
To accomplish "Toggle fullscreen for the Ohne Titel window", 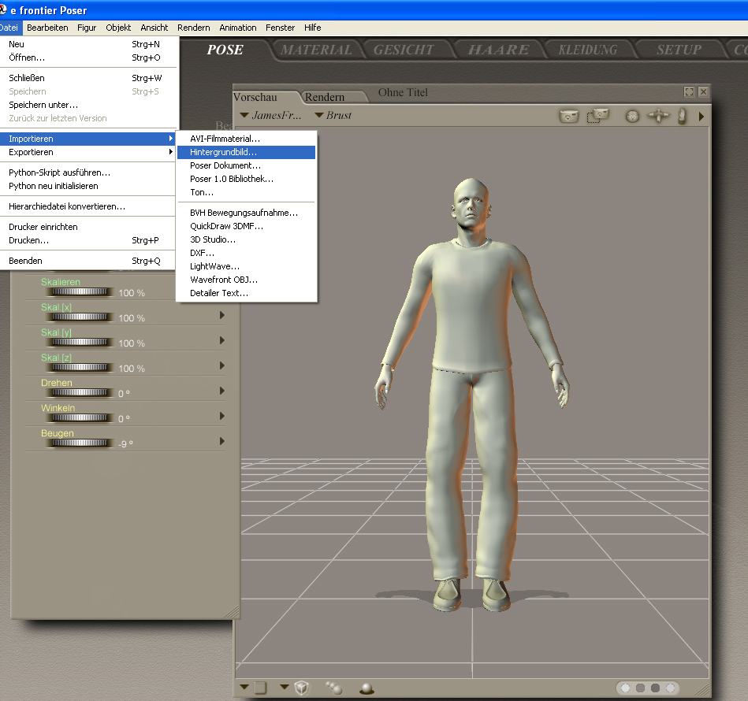I will [689, 92].
